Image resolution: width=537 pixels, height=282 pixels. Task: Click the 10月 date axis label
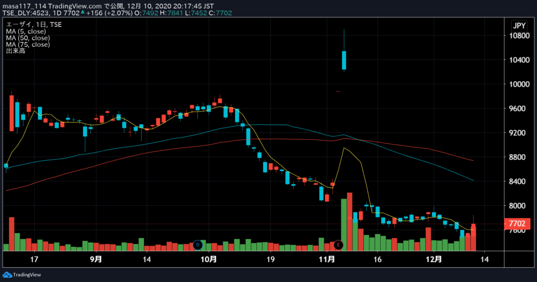[209, 259]
